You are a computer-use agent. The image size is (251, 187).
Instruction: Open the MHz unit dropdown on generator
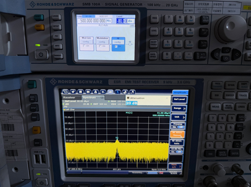109,21
